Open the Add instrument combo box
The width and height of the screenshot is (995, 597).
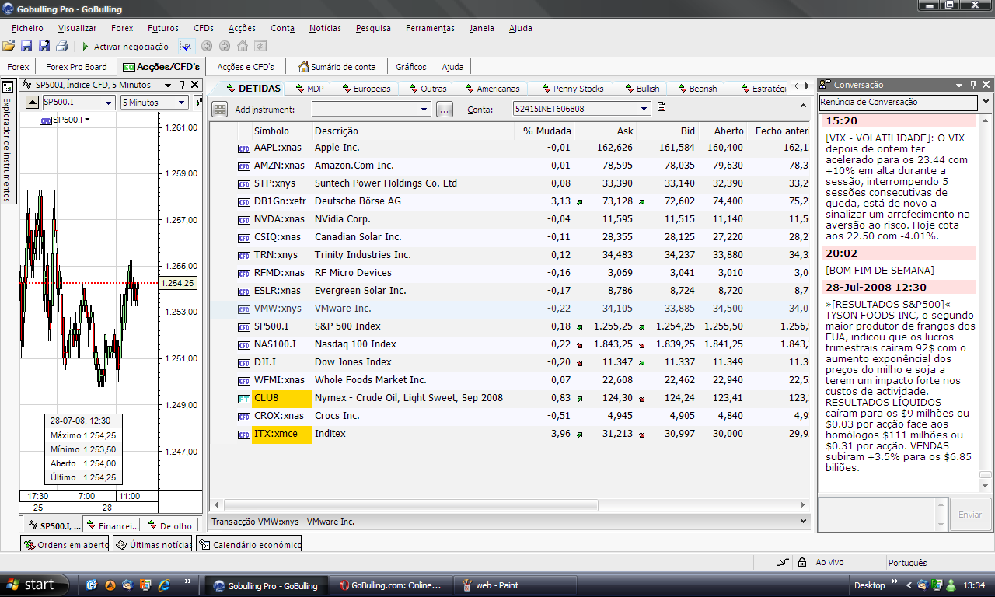(x=372, y=110)
